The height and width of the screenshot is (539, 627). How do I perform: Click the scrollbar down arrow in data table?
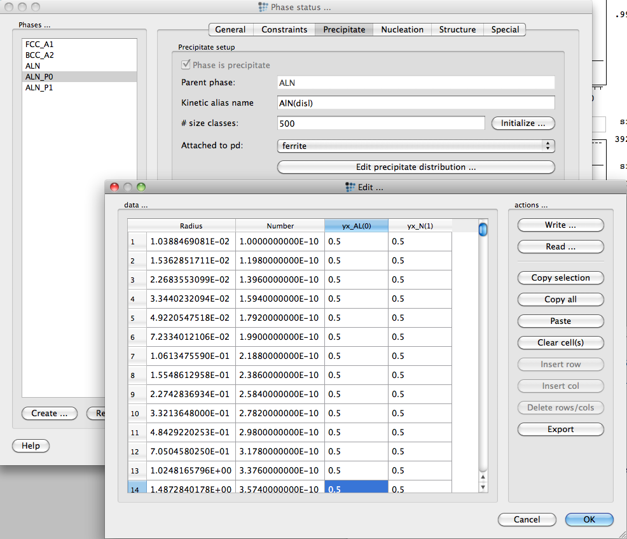[483, 487]
